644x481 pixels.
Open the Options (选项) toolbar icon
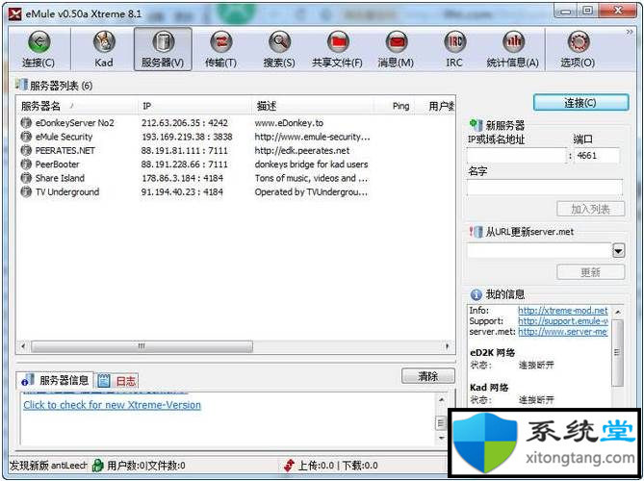[x=579, y=42]
